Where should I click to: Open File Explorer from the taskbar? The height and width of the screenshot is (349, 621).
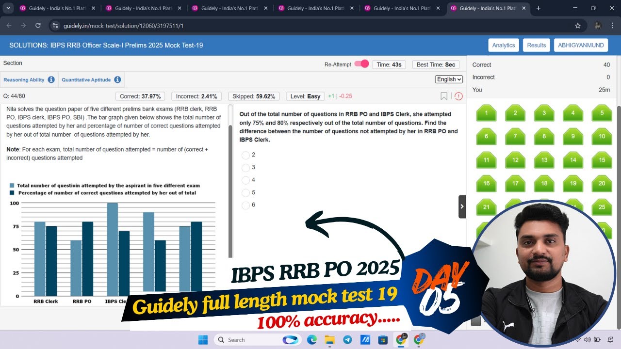(x=329, y=340)
